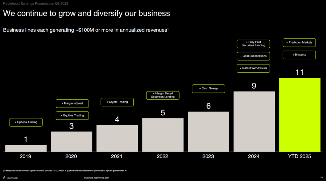Click the slide page number 18

[x=321, y=178]
